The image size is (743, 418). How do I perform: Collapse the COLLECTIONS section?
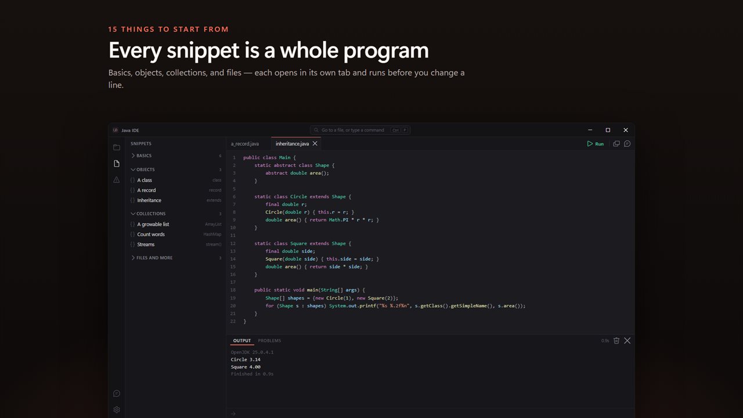pyautogui.click(x=176, y=214)
